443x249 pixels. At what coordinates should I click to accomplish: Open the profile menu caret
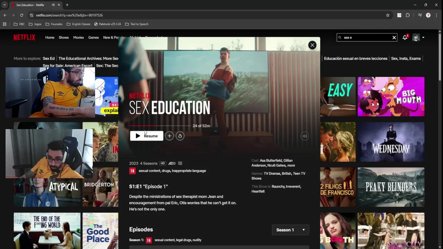pos(423,37)
